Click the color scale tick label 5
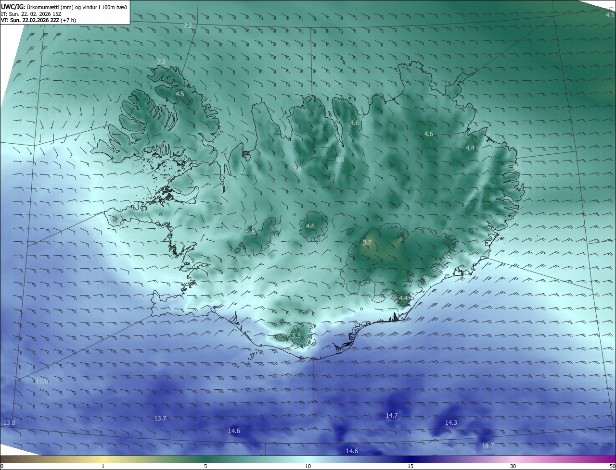This screenshot has height=470, width=616. (205, 466)
